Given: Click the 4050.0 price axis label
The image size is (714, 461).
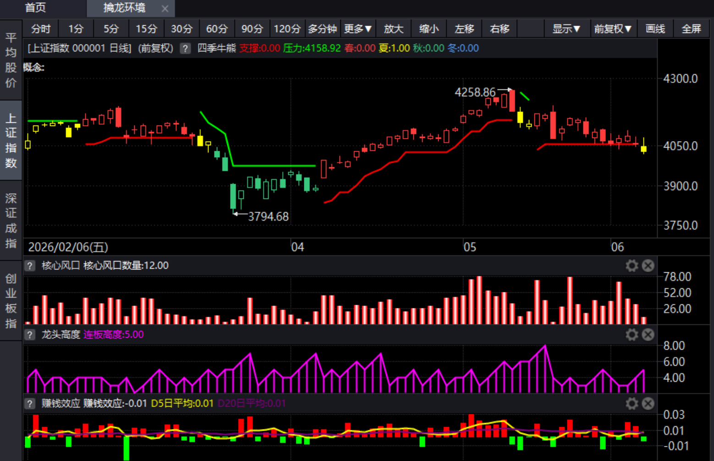Looking at the screenshot, I should click(x=681, y=146).
